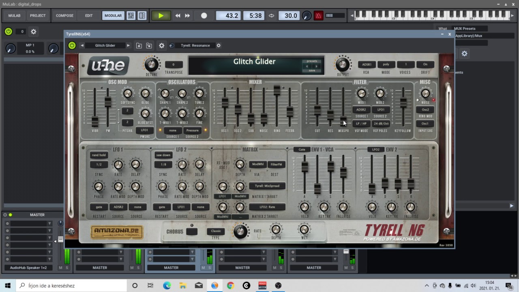The height and width of the screenshot is (292, 519).
Task: Open the plugin options gear icon
Action: point(161,45)
